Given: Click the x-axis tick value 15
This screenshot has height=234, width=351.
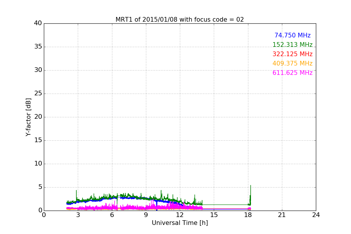Looking at the screenshot, I should pyautogui.click(x=214, y=215).
